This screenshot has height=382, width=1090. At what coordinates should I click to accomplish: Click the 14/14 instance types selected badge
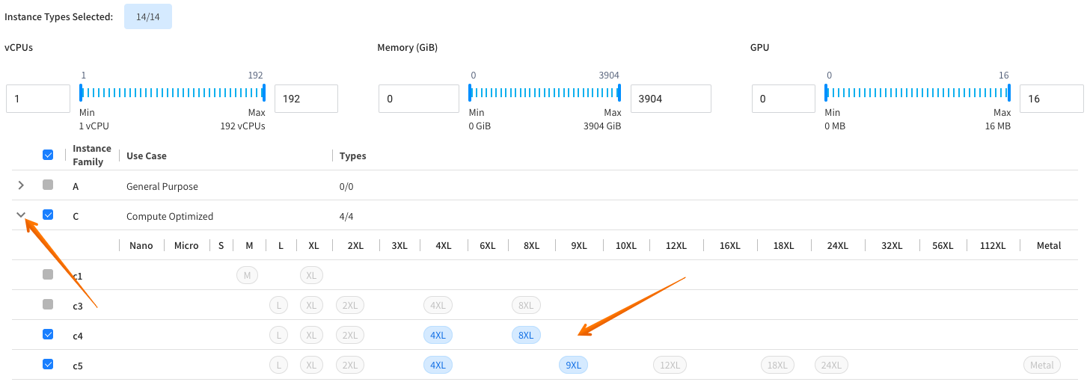(147, 16)
